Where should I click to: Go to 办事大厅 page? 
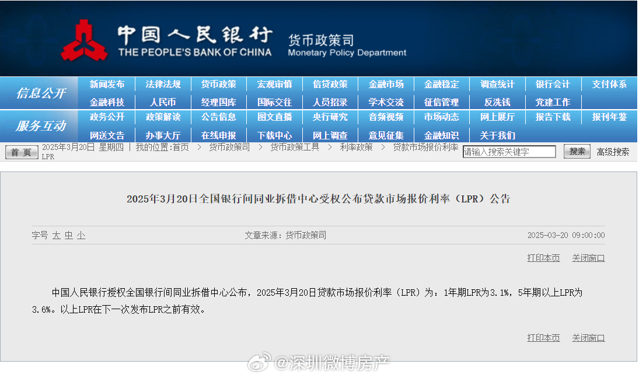[163, 135]
